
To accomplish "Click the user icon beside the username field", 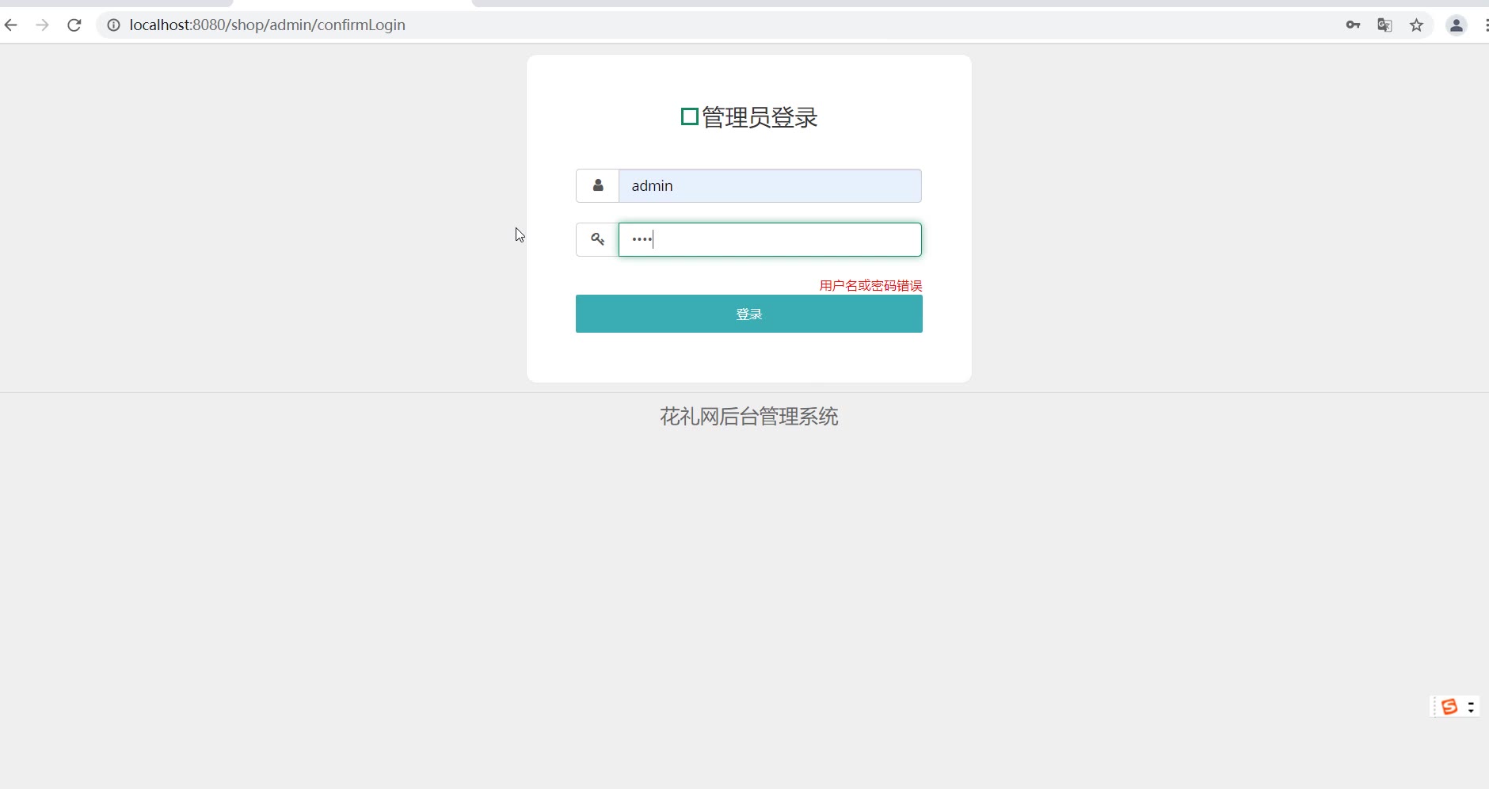I will [598, 185].
